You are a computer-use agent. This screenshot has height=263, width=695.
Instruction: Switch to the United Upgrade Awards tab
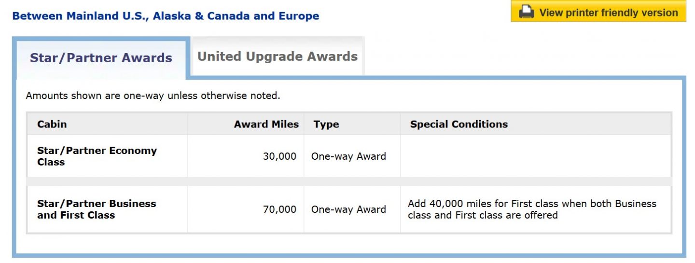point(278,56)
